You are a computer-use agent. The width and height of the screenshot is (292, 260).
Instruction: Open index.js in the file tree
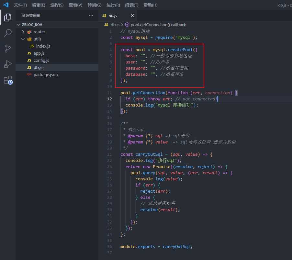pos(43,46)
